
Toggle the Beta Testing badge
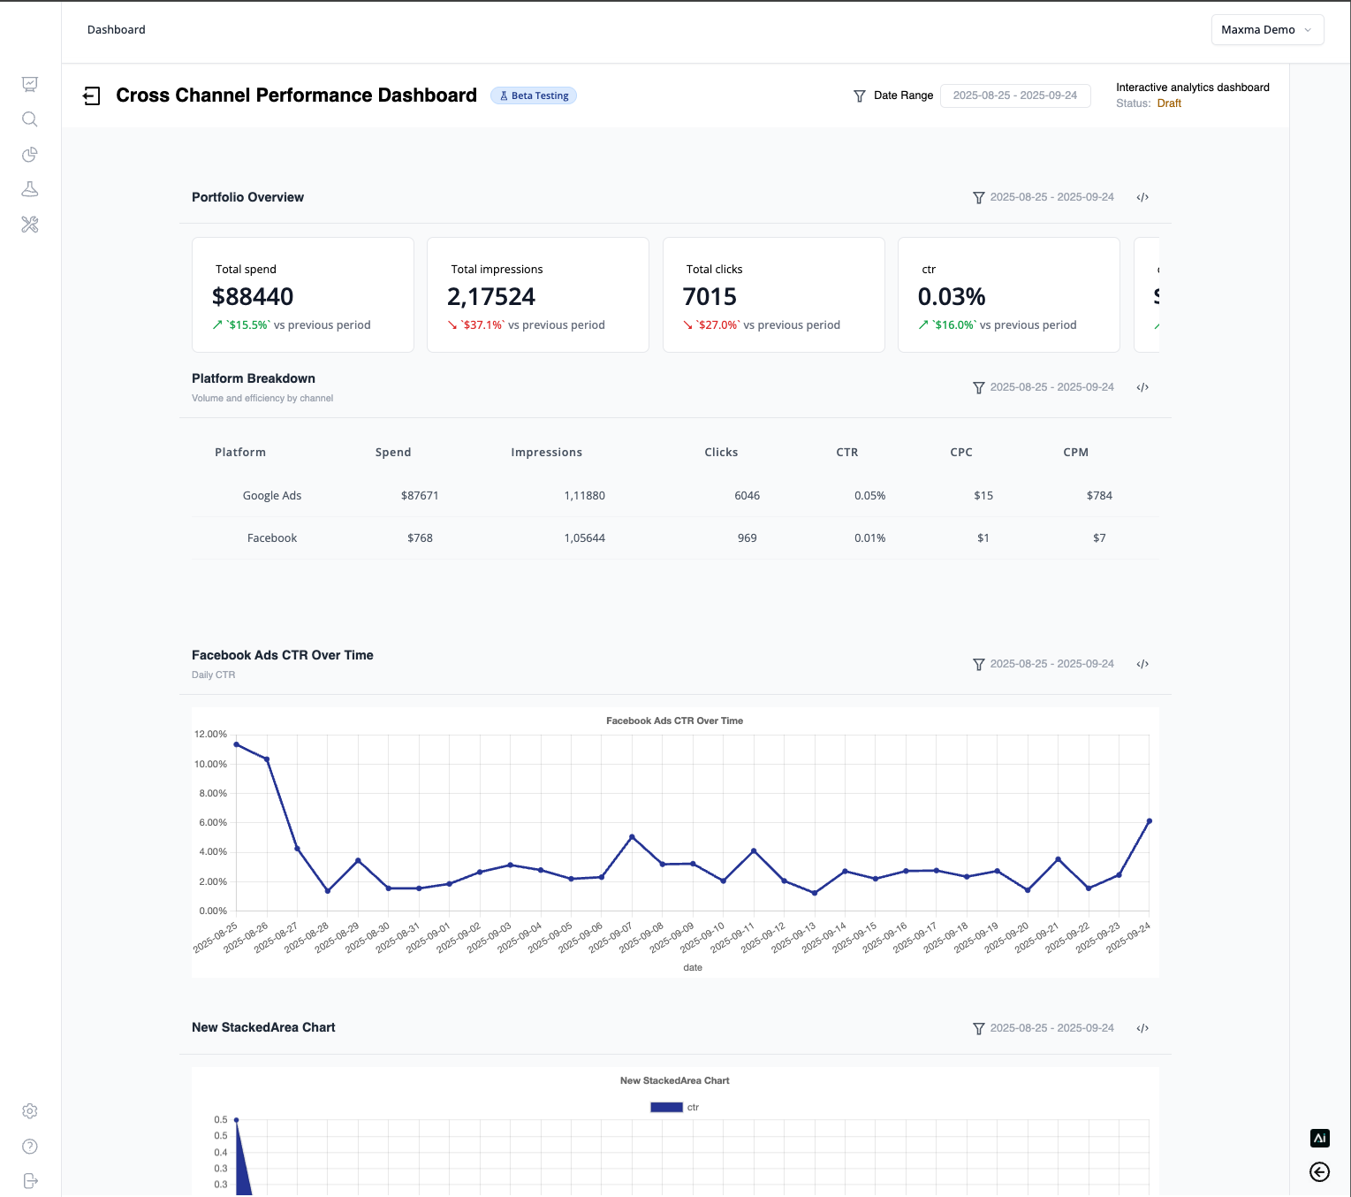[533, 95]
